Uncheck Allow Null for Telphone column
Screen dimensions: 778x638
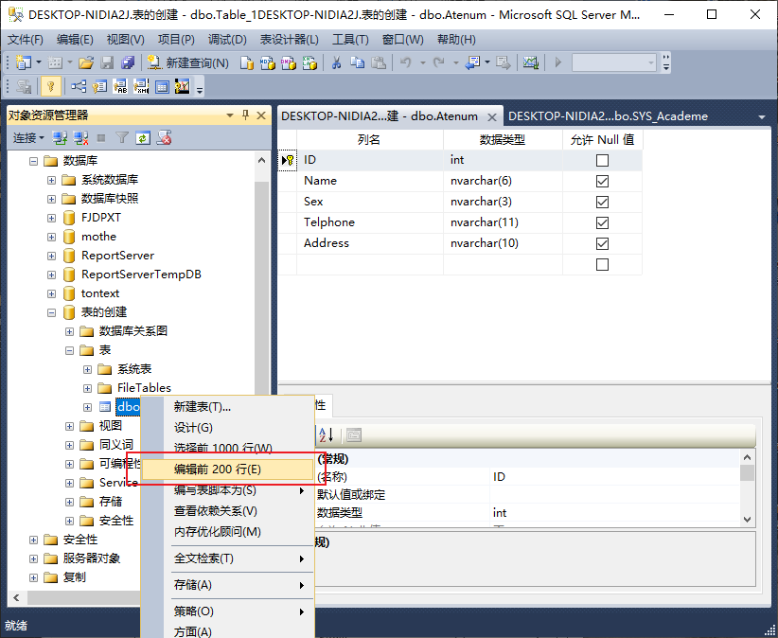(x=602, y=222)
